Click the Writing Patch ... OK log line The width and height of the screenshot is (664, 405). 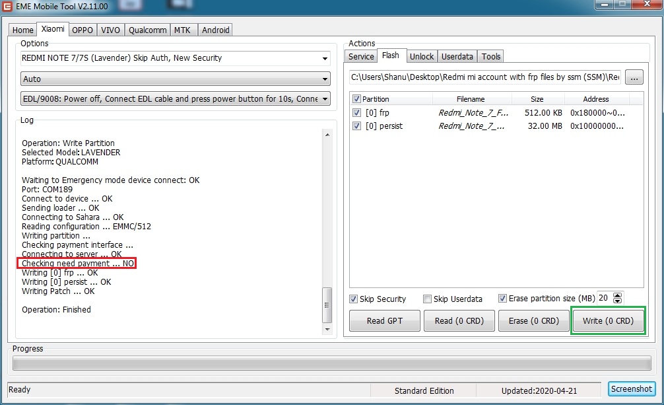point(58,291)
